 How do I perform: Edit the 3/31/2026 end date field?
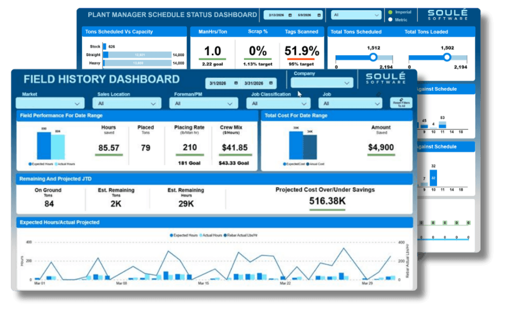[x=254, y=83]
